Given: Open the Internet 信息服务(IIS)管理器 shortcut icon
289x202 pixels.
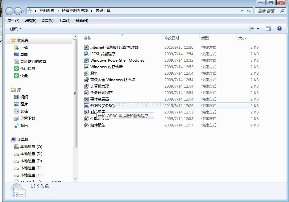Looking at the screenshot, I should [x=86, y=47].
